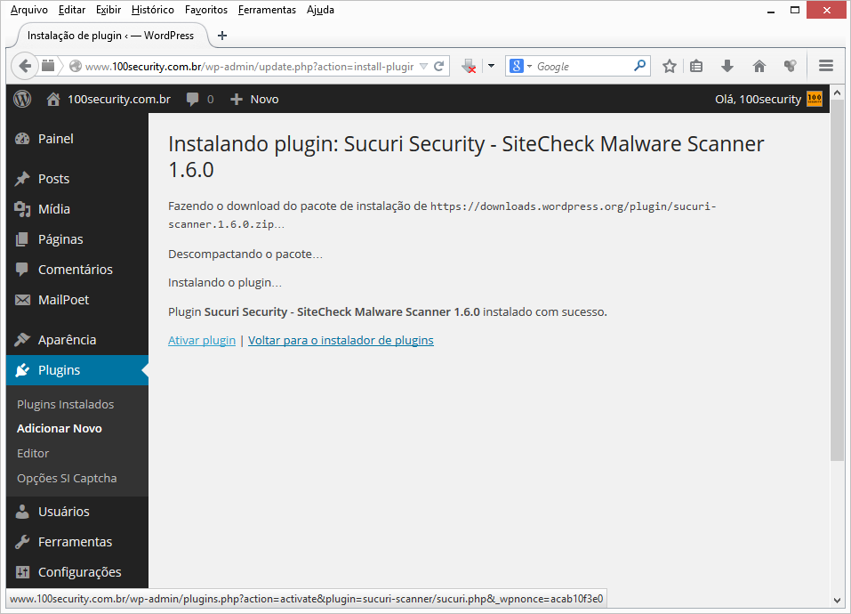This screenshot has height=614, width=851.
Task: Open Plugins section in sidebar
Action: pyautogui.click(x=77, y=370)
